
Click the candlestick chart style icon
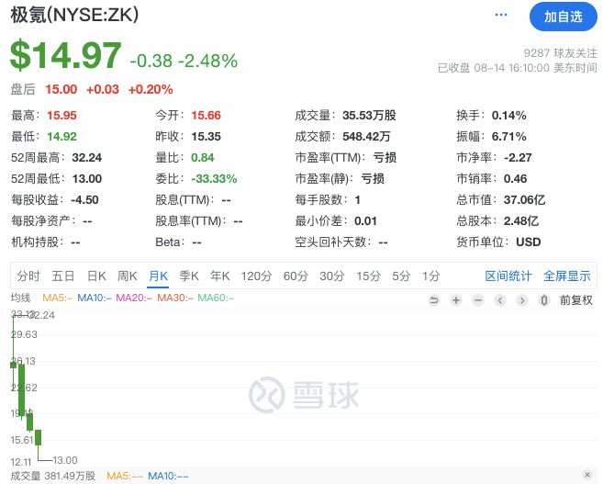pyautogui.click(x=543, y=300)
